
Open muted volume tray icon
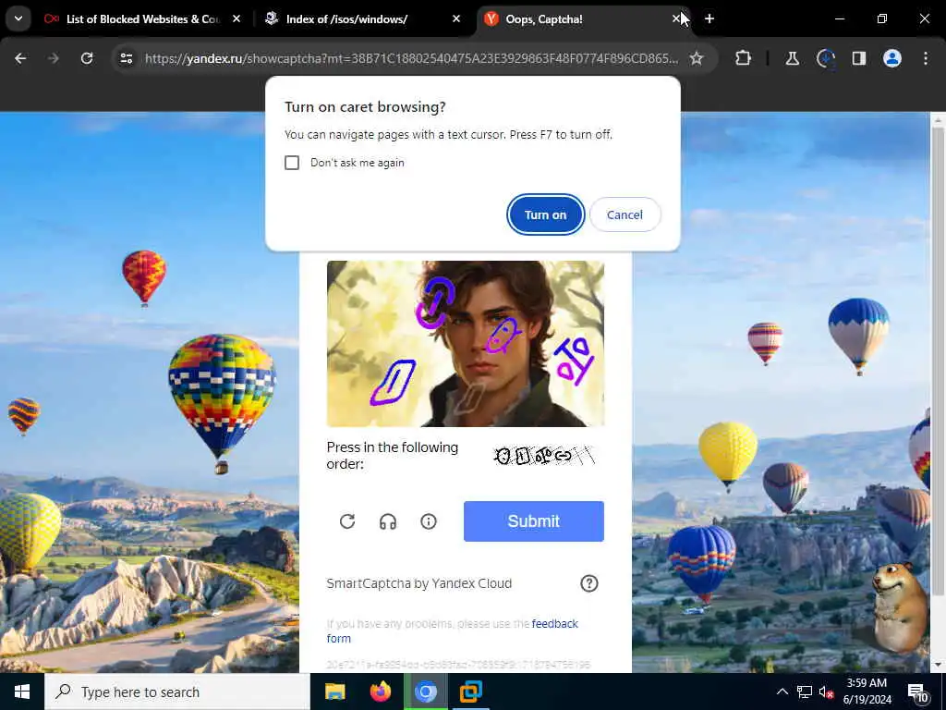[x=826, y=692]
